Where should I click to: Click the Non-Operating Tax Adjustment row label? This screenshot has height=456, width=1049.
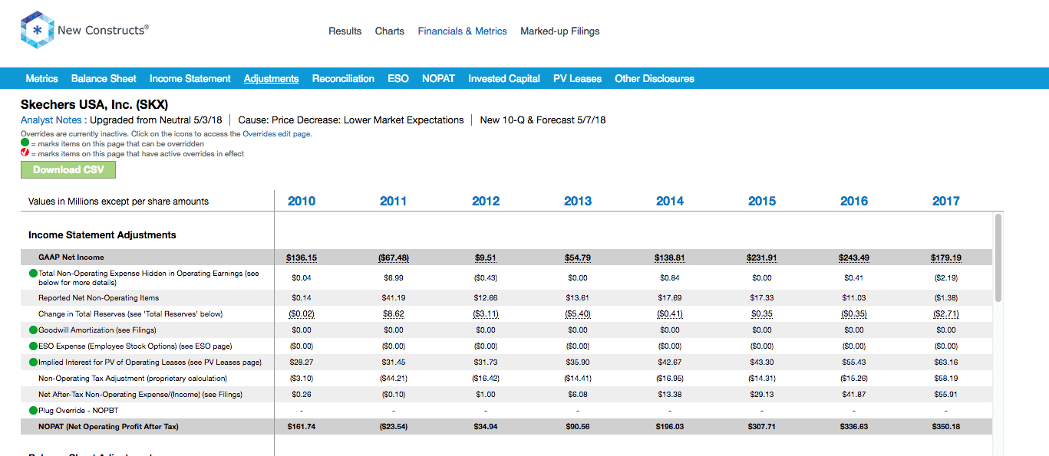[x=133, y=379]
